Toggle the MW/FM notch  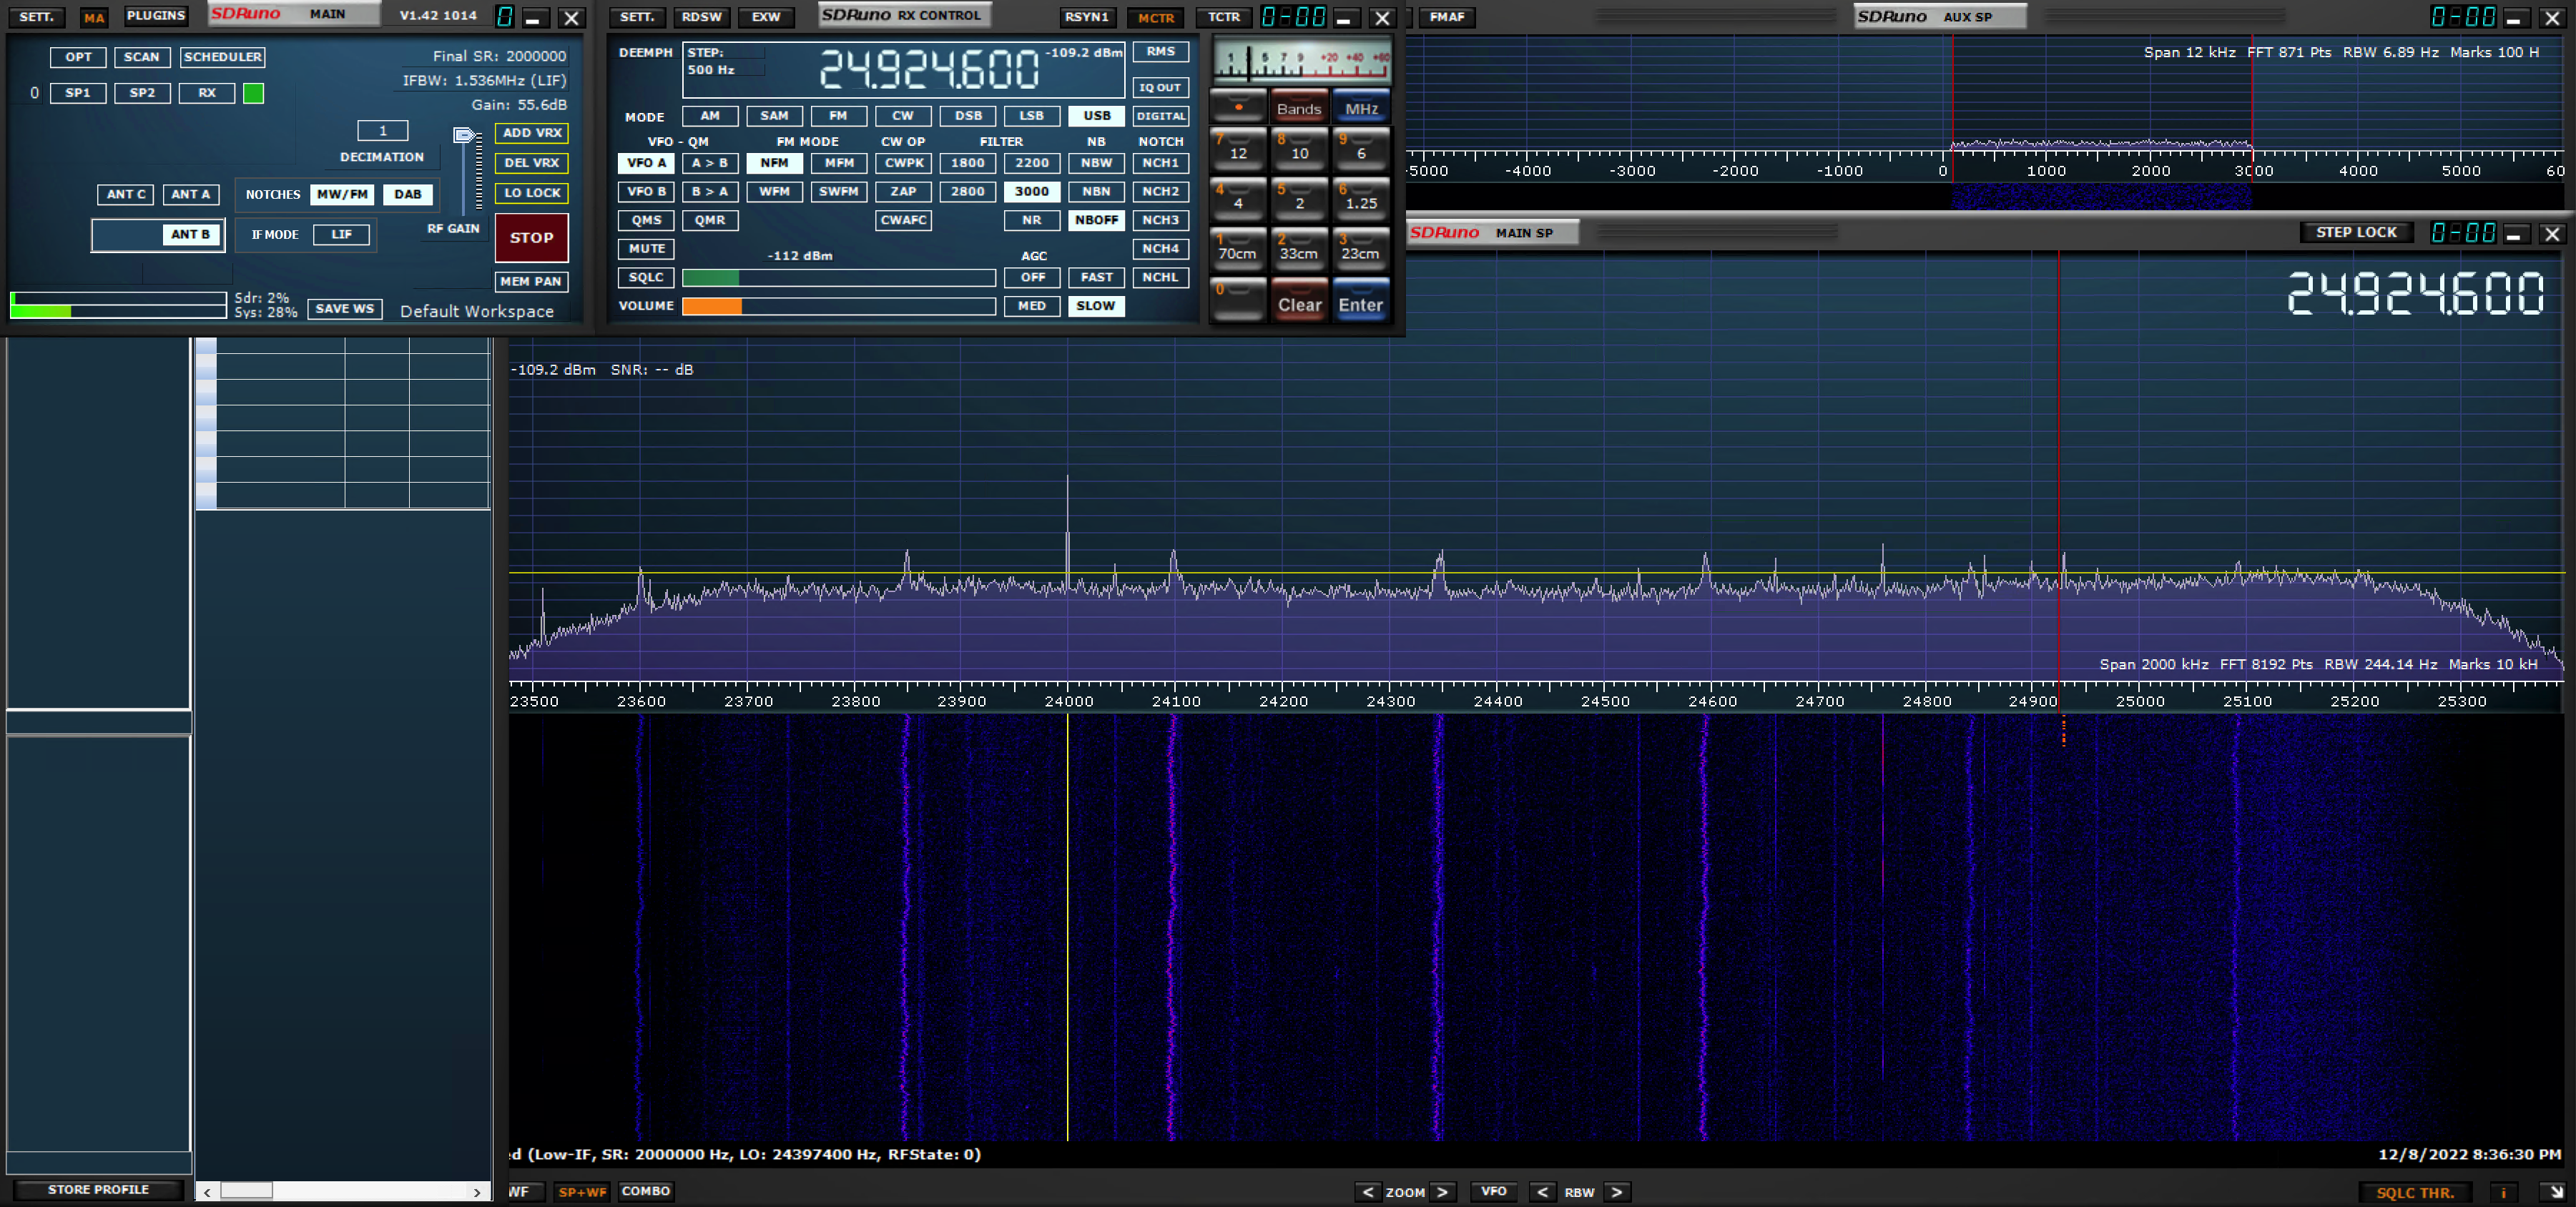click(x=342, y=194)
